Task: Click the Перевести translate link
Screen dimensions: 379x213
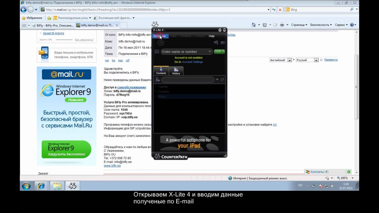Action: click(x=331, y=60)
